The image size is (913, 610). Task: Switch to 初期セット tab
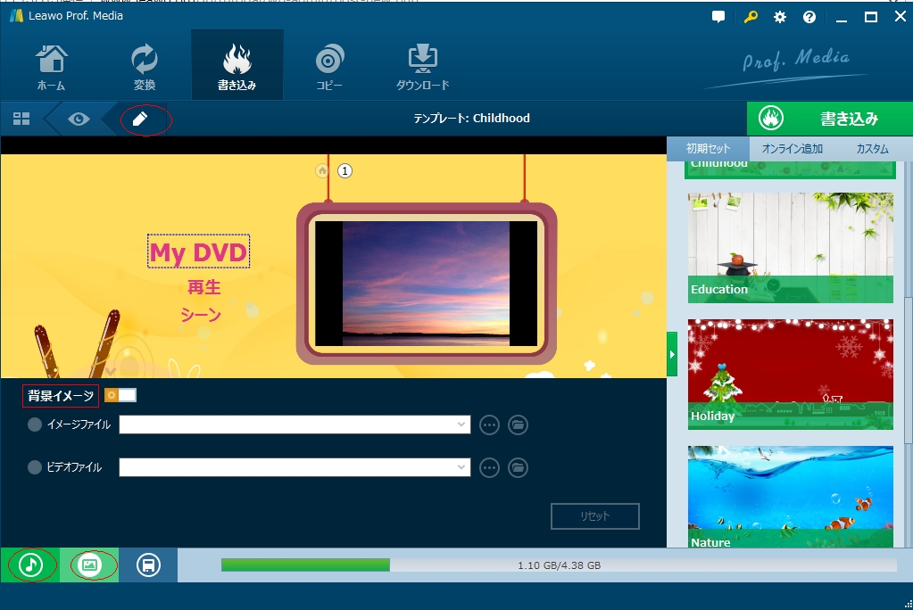(708, 148)
